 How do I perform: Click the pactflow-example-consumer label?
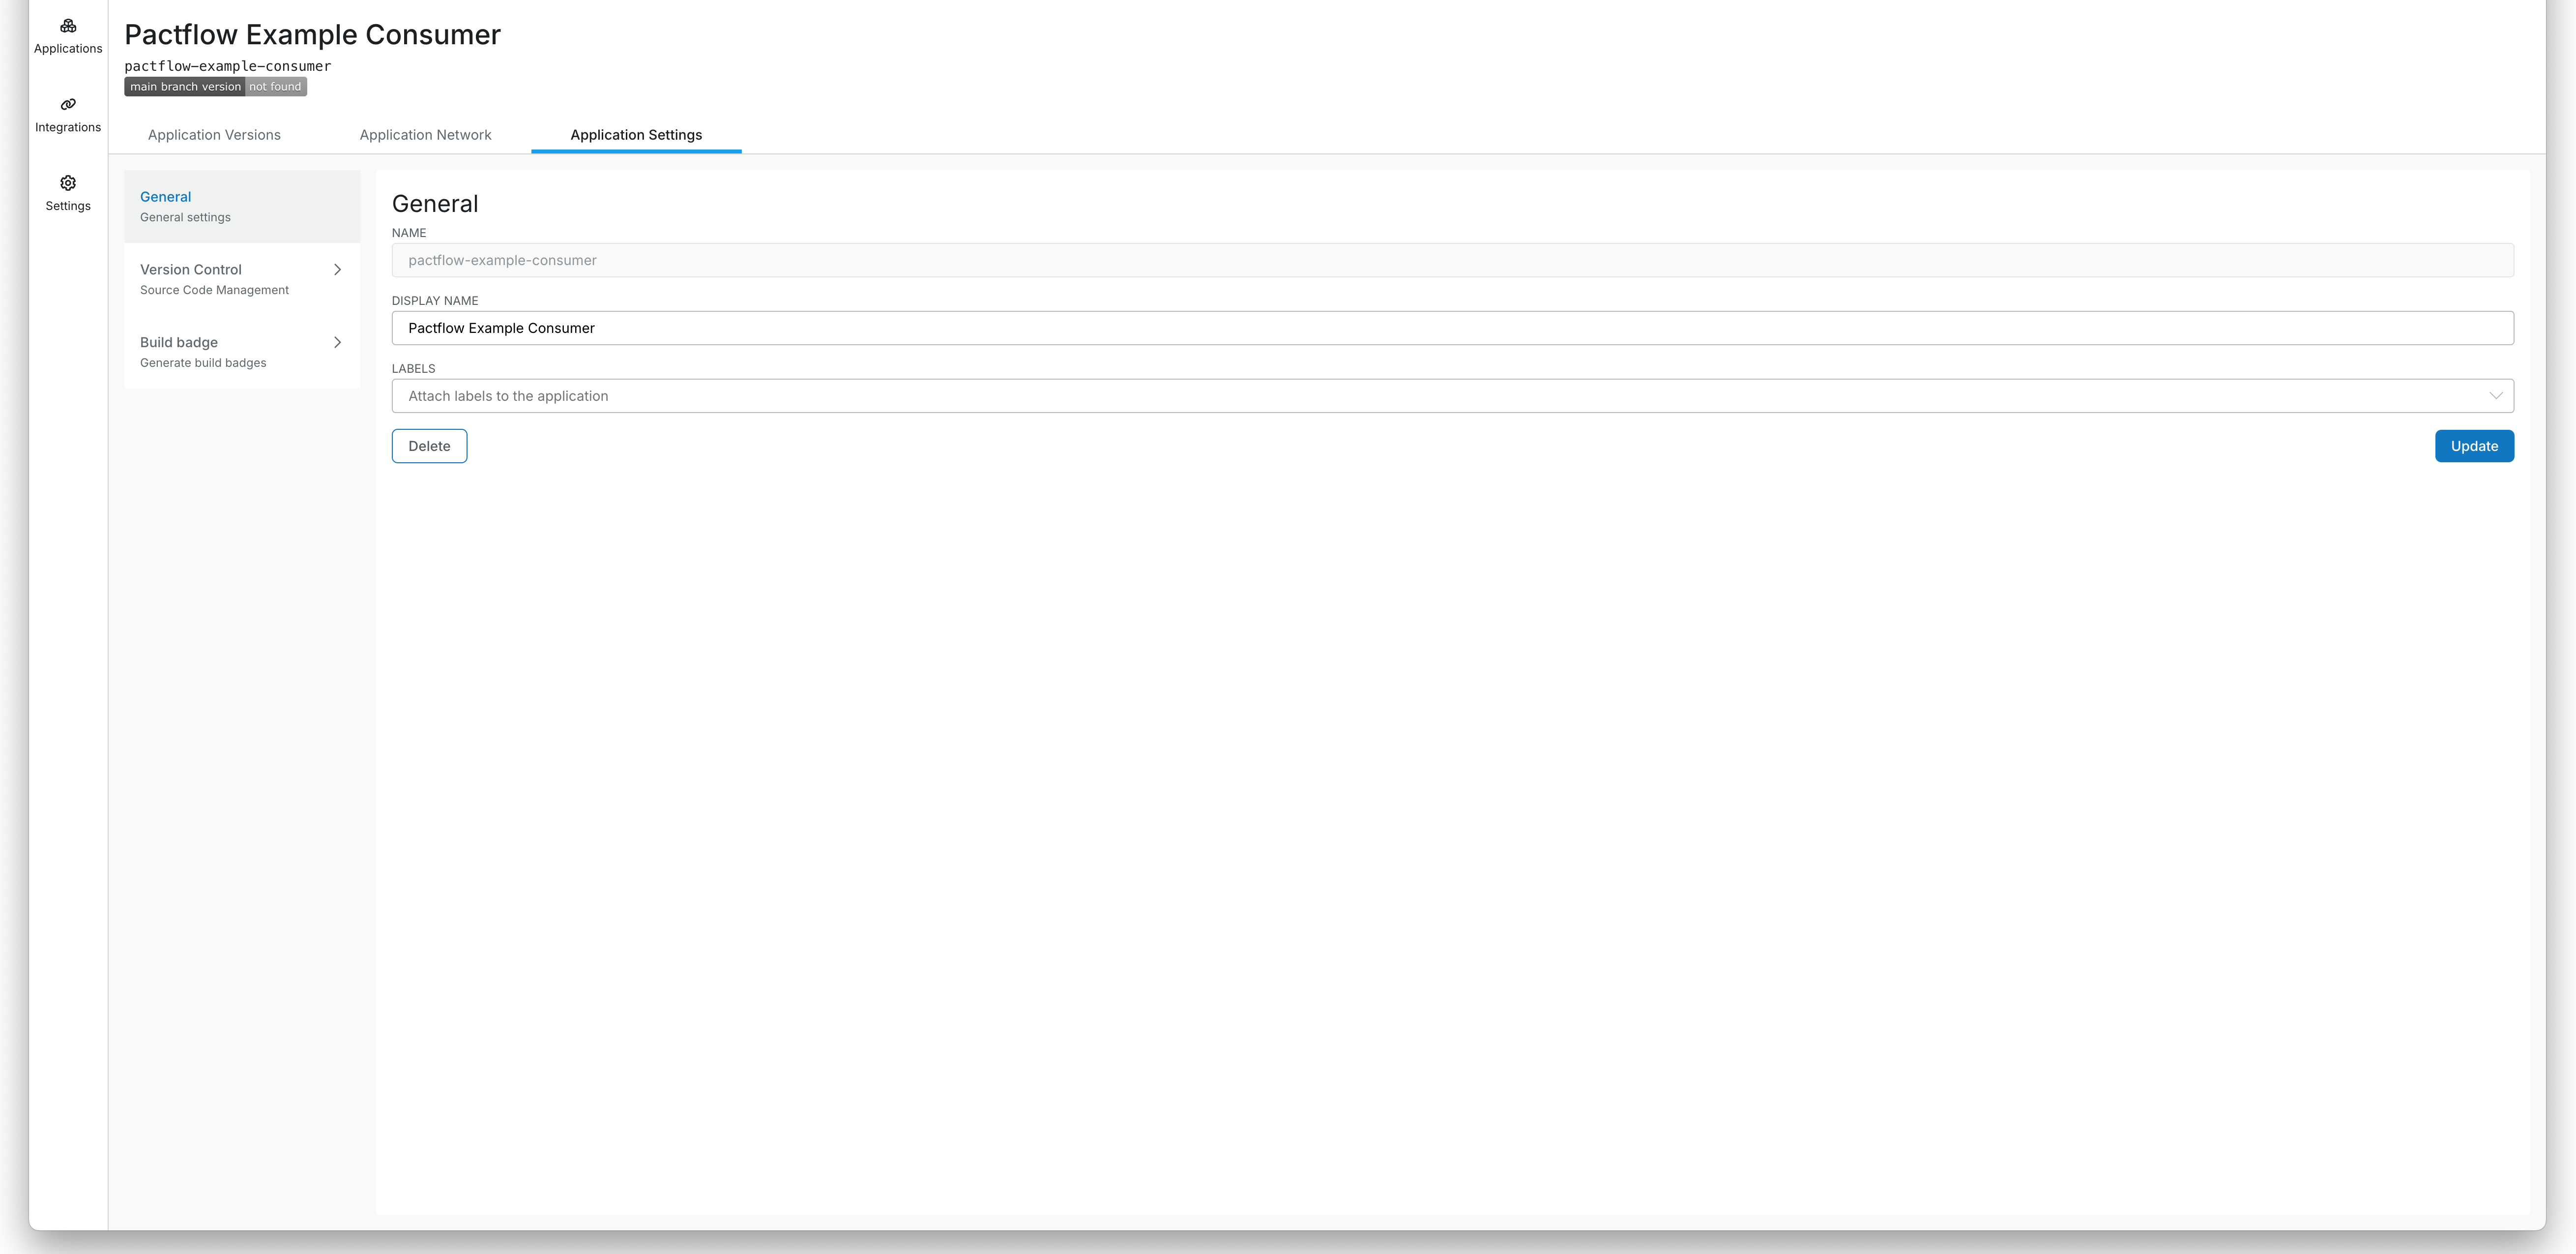pos(227,66)
